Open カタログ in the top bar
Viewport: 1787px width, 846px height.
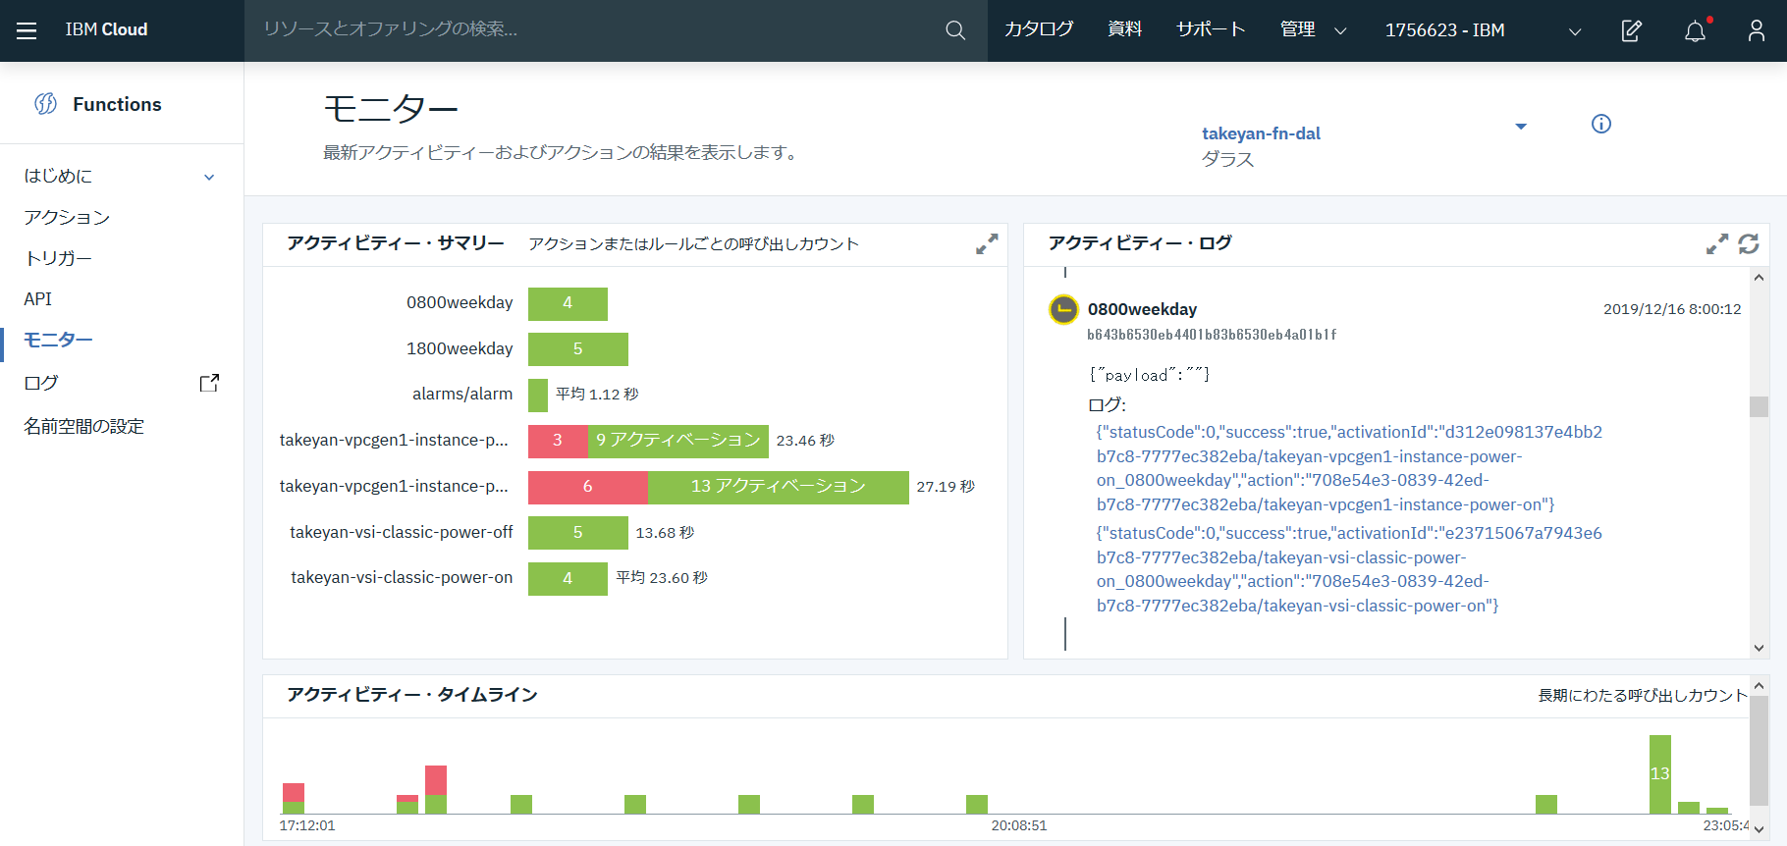tap(1039, 29)
